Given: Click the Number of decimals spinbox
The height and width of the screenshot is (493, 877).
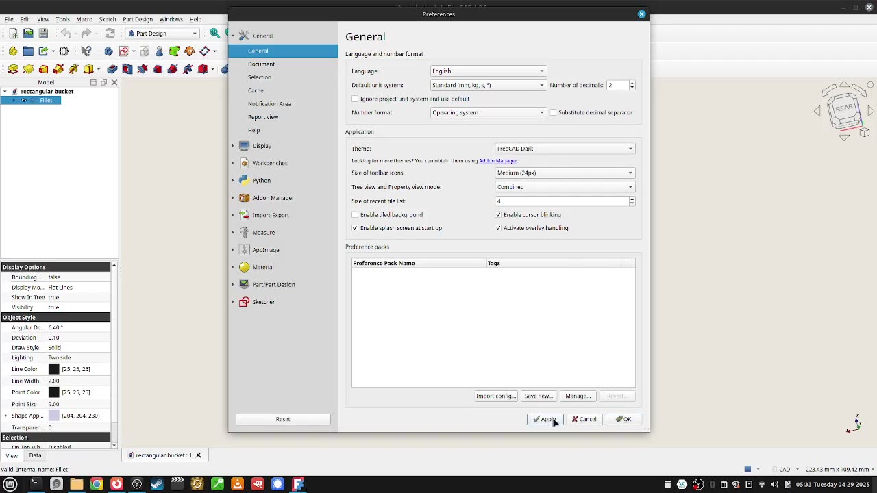Looking at the screenshot, I should 620,86.
